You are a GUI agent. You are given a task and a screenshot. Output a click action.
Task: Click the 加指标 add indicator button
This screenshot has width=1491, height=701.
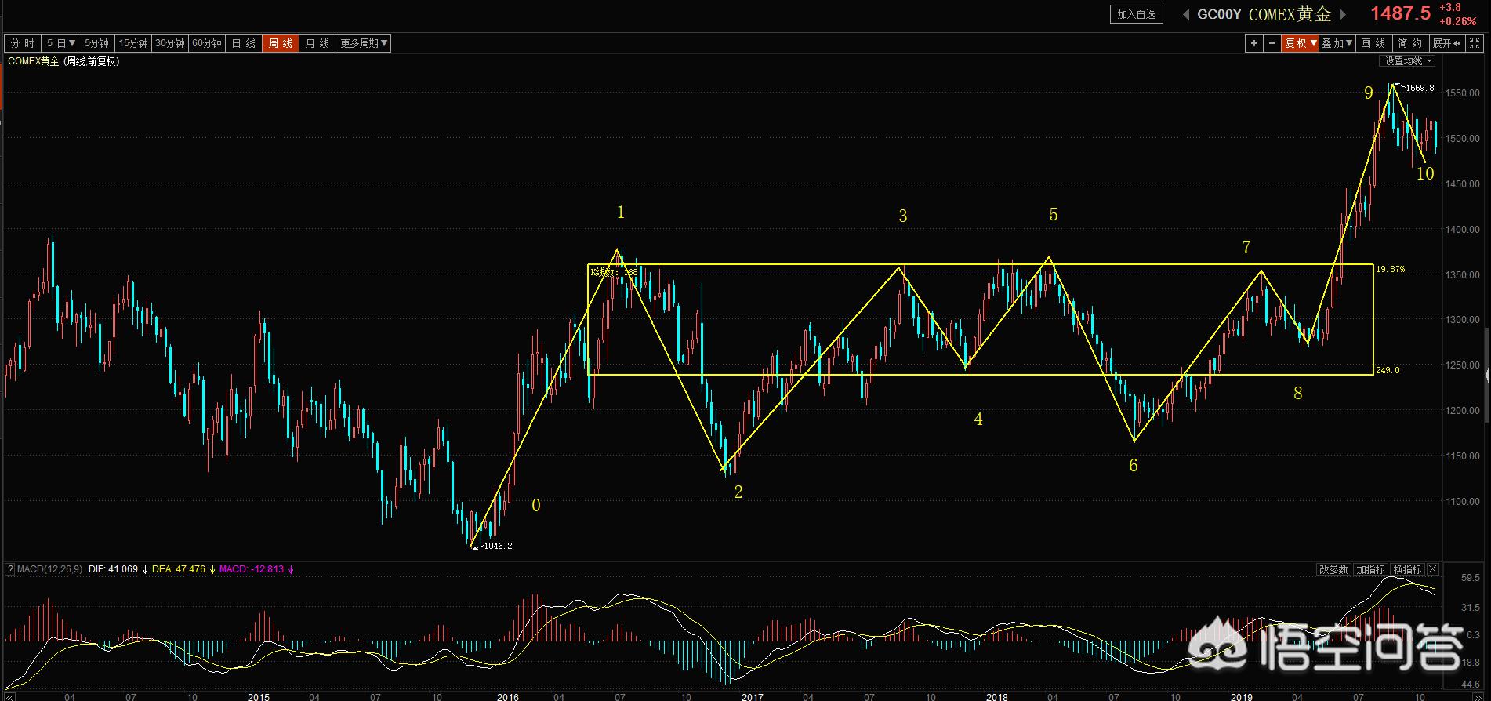(x=1370, y=569)
